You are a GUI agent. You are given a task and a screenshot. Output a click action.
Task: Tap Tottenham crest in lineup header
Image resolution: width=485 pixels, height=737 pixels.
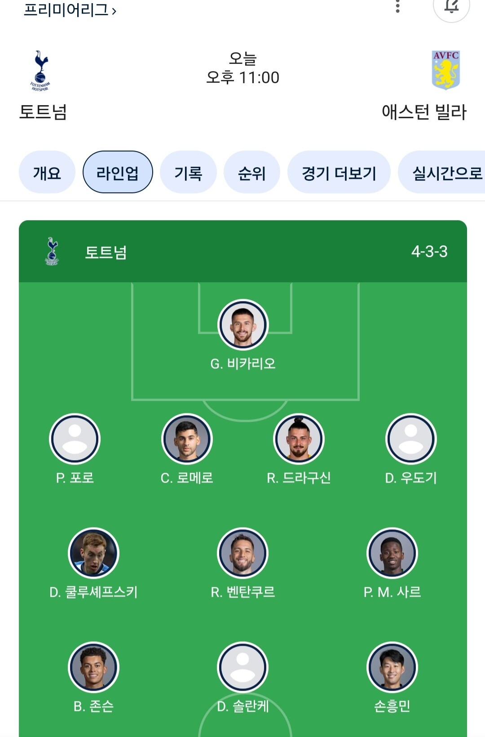(52, 251)
